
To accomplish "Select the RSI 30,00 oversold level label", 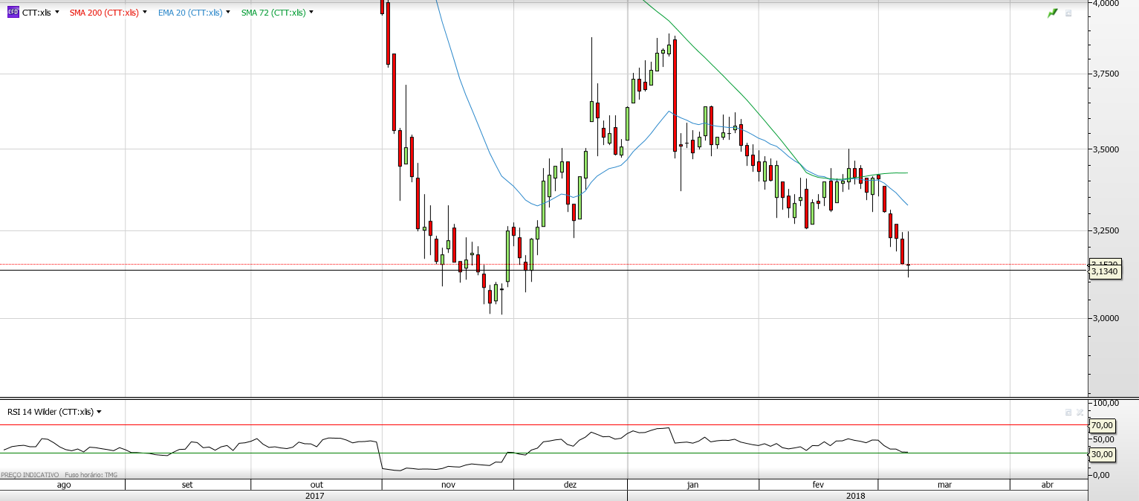I will [1103, 454].
